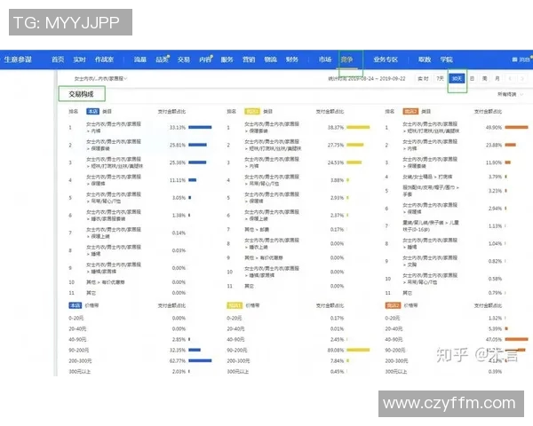Go to 业务专区 section
This screenshot has height=426, width=533.
pyautogui.click(x=386, y=59)
